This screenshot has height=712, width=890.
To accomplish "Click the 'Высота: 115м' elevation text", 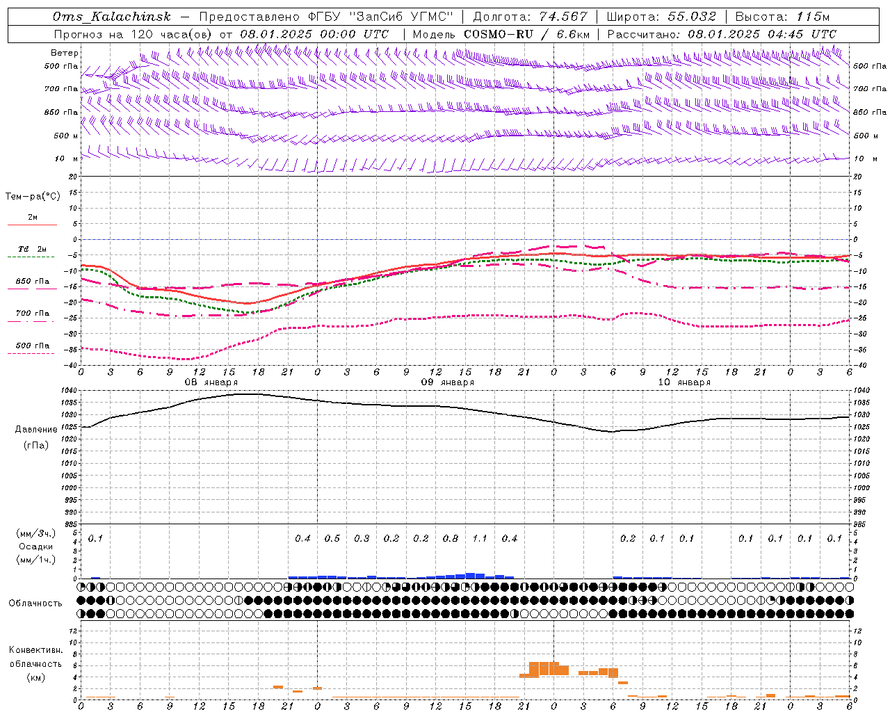I will [x=782, y=17].
